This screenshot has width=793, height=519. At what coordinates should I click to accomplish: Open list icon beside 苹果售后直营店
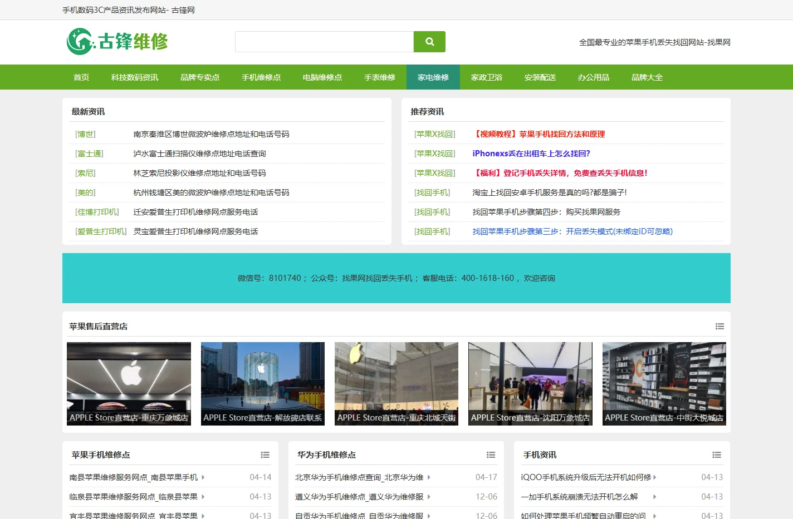click(x=719, y=327)
